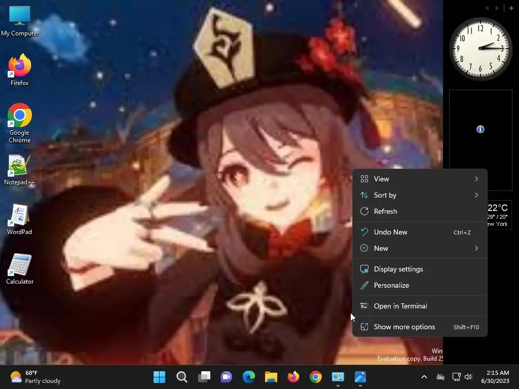Open taskbar Search
Screen dimensions: 519x389
tap(182, 377)
